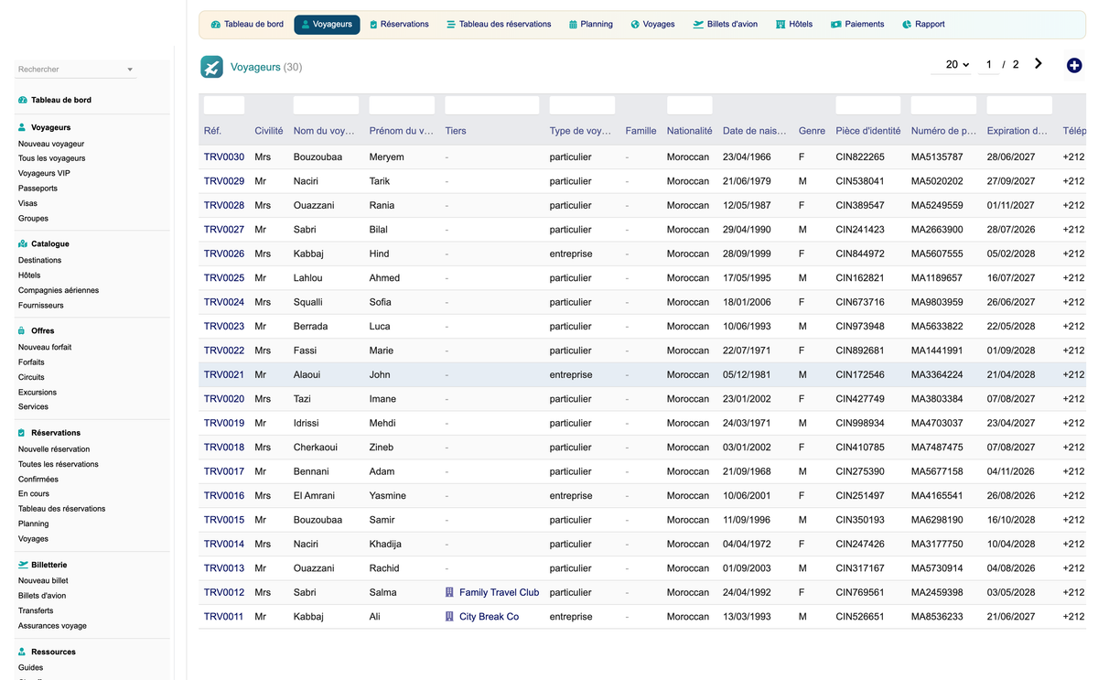Click the Pièce d'identité filter field
Viewport: 1098px width, 680px height.
868,105
